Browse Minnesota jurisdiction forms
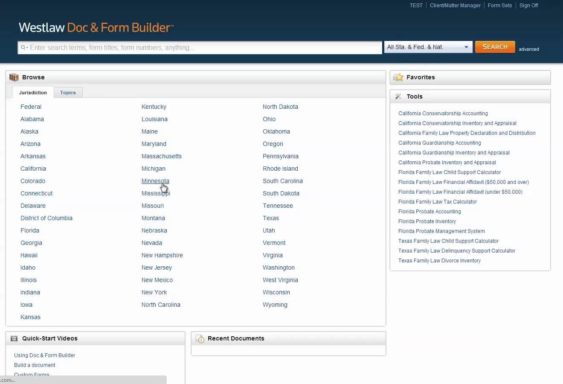The height and width of the screenshot is (384, 563). 155,181
